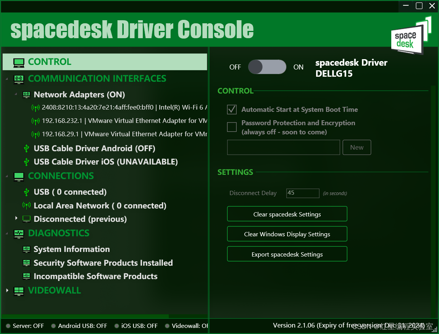
Task: Open Incompatible Software Products
Action: (x=95, y=276)
